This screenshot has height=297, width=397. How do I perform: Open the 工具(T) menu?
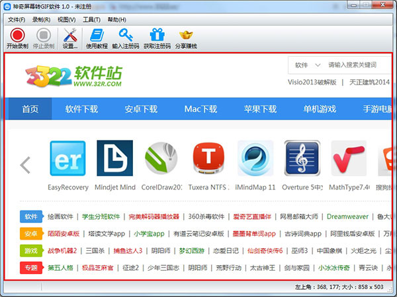(92, 20)
